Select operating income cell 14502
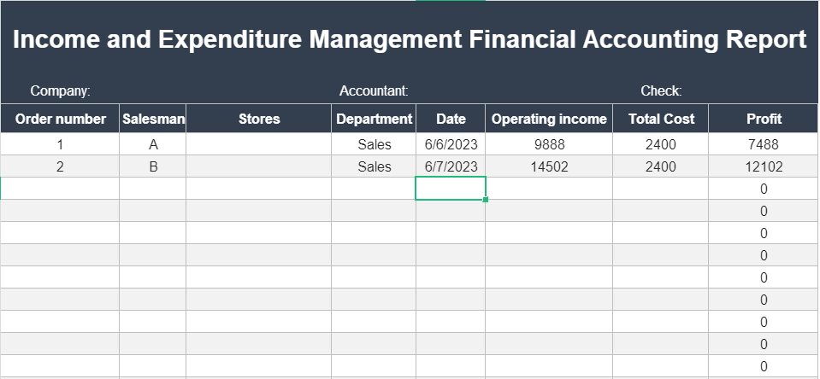Screen dimensions: 820x379 click(x=549, y=166)
